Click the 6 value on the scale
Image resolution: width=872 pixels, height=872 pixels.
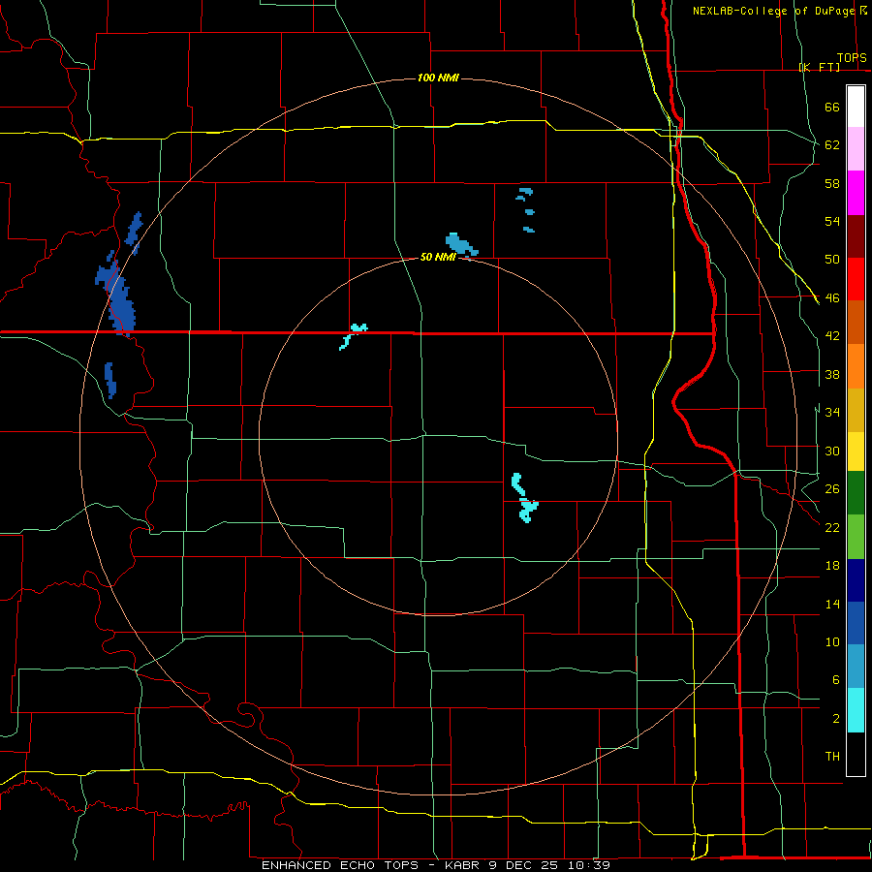tap(836, 680)
